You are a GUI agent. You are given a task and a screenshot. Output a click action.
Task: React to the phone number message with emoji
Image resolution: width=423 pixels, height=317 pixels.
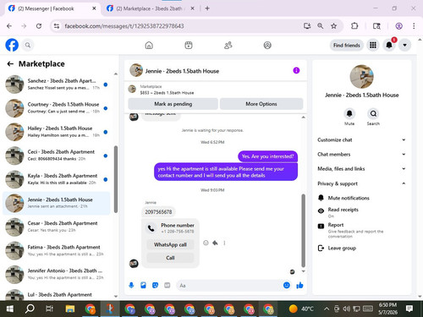click(x=206, y=243)
